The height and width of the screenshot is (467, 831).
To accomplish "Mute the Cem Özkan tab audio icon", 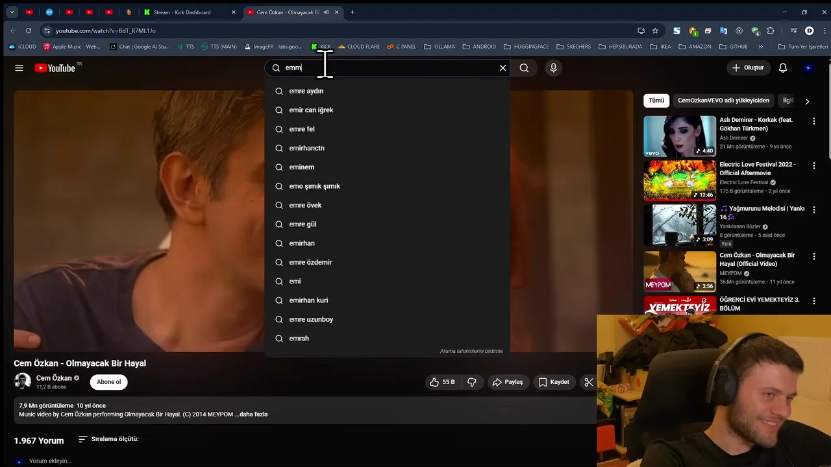I will [x=326, y=12].
